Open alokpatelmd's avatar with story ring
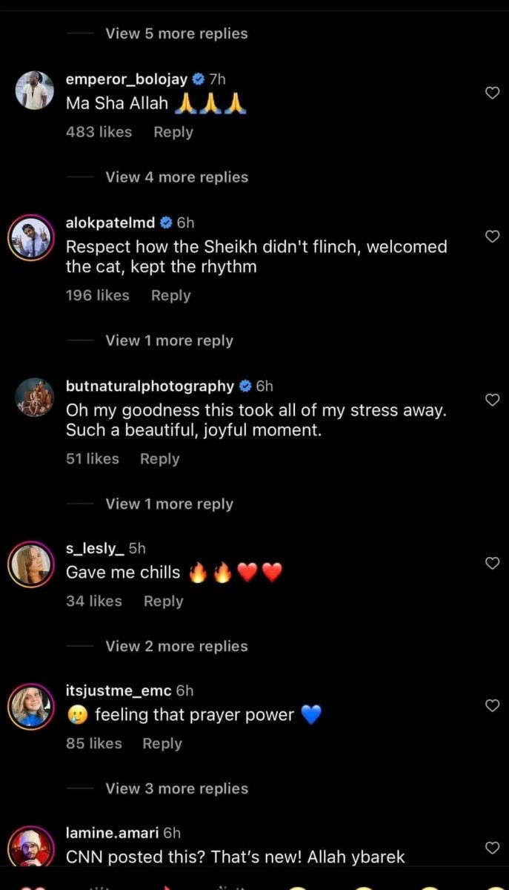This screenshot has height=890, width=509. point(31,239)
